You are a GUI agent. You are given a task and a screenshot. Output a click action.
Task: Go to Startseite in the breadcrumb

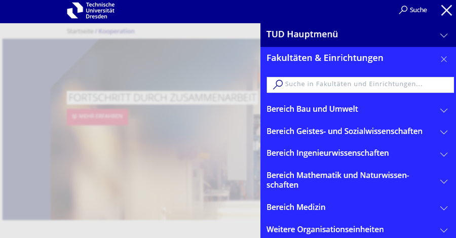[81, 31]
